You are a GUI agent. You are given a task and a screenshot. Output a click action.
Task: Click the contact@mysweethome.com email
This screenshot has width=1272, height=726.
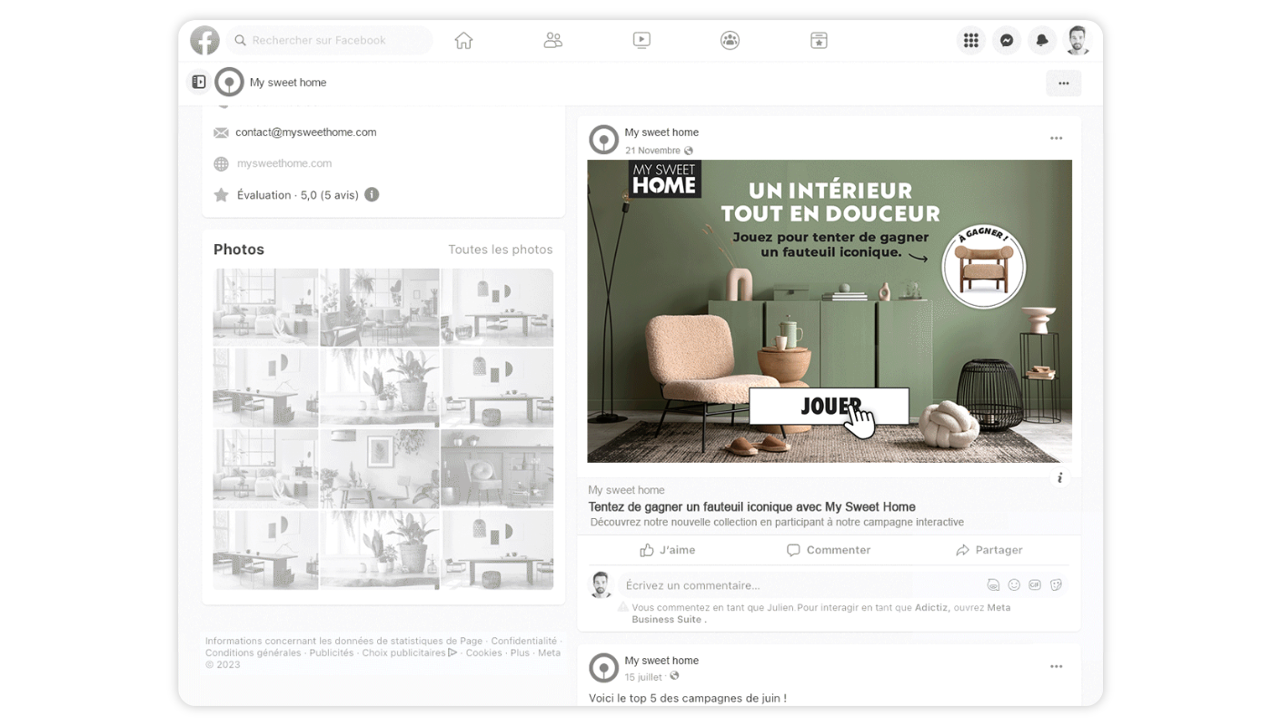click(x=305, y=132)
